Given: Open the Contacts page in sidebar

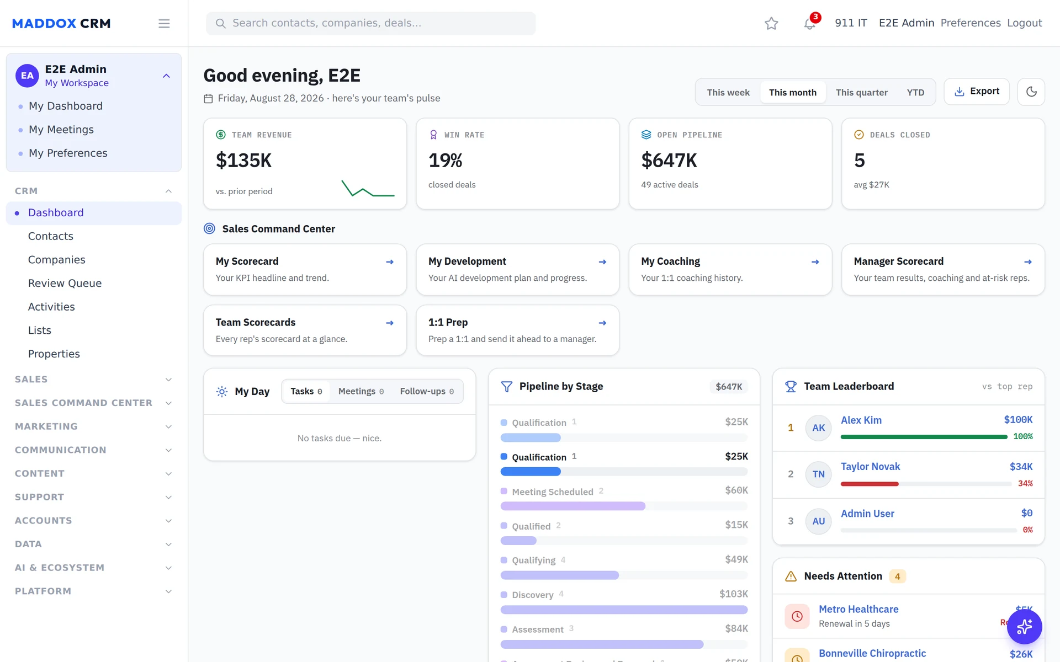Looking at the screenshot, I should tap(94, 236).
